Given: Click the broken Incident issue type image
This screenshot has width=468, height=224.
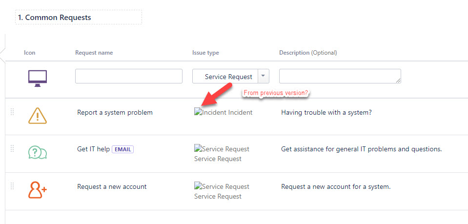Looking at the screenshot, I should 198,112.
